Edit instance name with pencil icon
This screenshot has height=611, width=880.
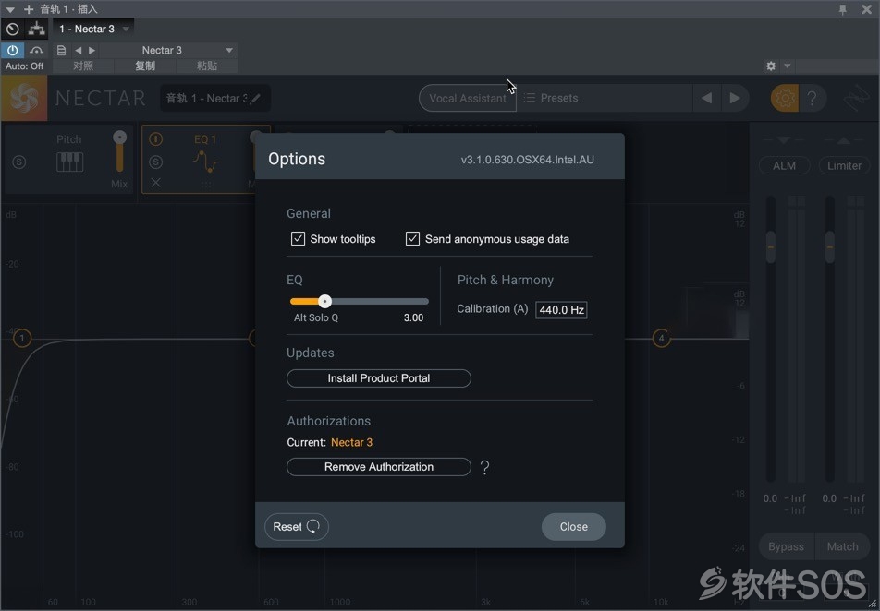(256, 98)
